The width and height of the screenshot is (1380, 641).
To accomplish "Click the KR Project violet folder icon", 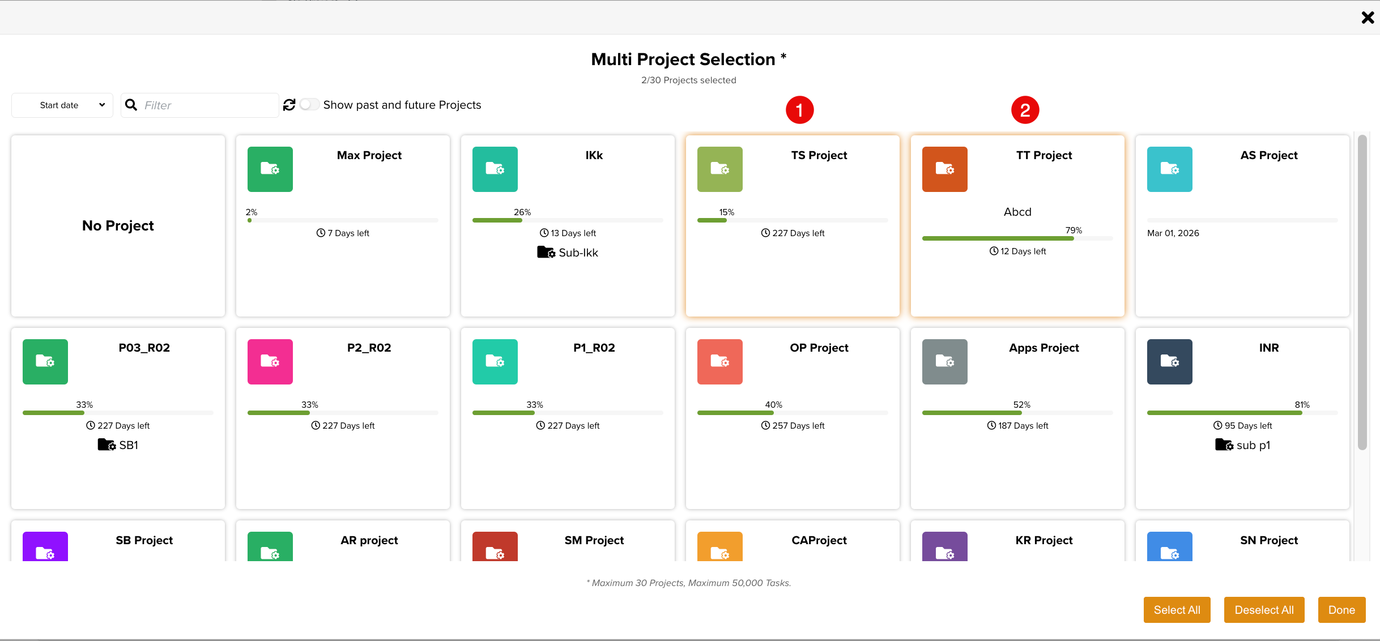I will click(x=945, y=546).
